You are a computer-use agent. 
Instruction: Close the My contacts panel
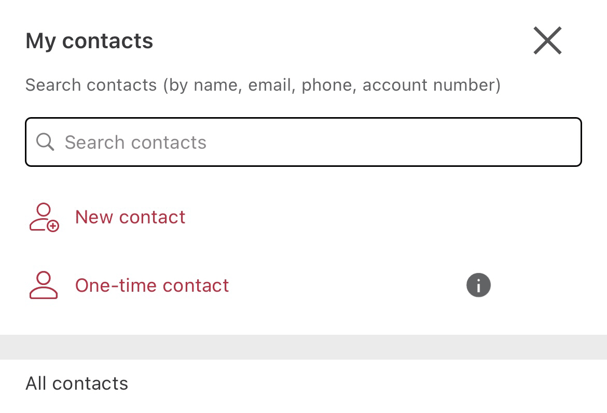click(547, 40)
